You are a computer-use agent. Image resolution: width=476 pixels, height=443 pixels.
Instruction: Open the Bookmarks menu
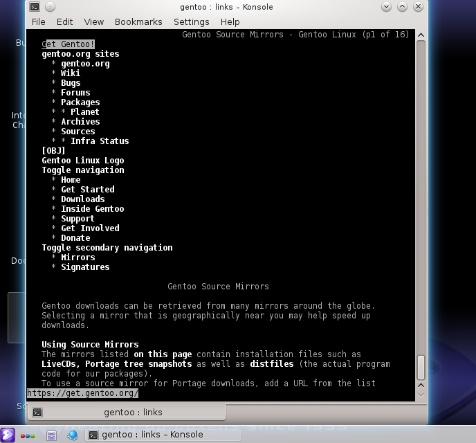[138, 22]
